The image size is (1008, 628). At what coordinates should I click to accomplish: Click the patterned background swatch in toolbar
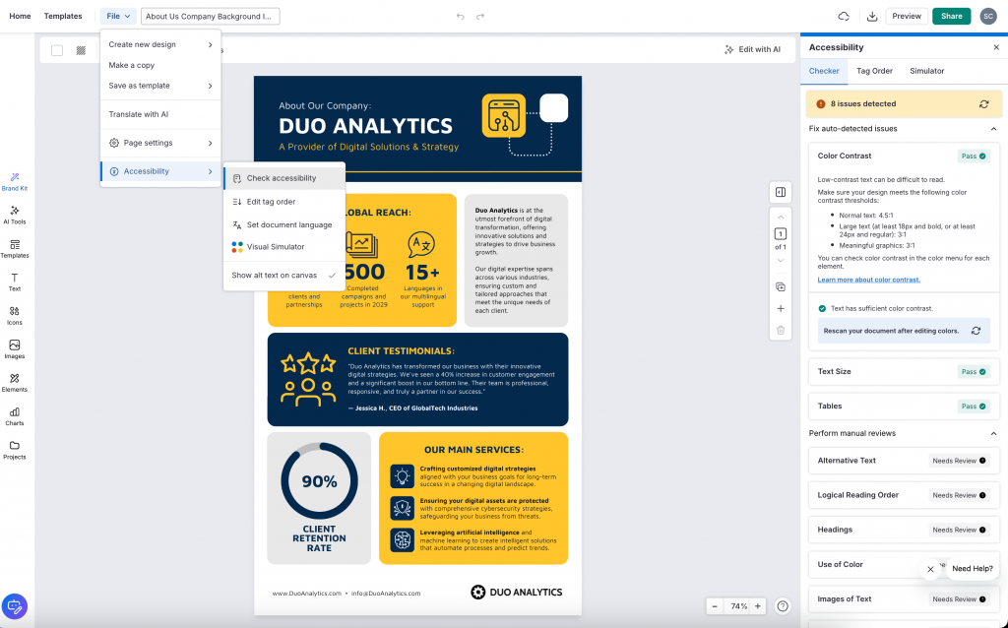81,50
